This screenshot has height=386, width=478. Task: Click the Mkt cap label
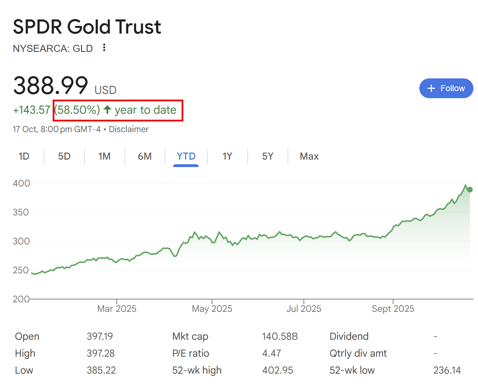coord(190,336)
